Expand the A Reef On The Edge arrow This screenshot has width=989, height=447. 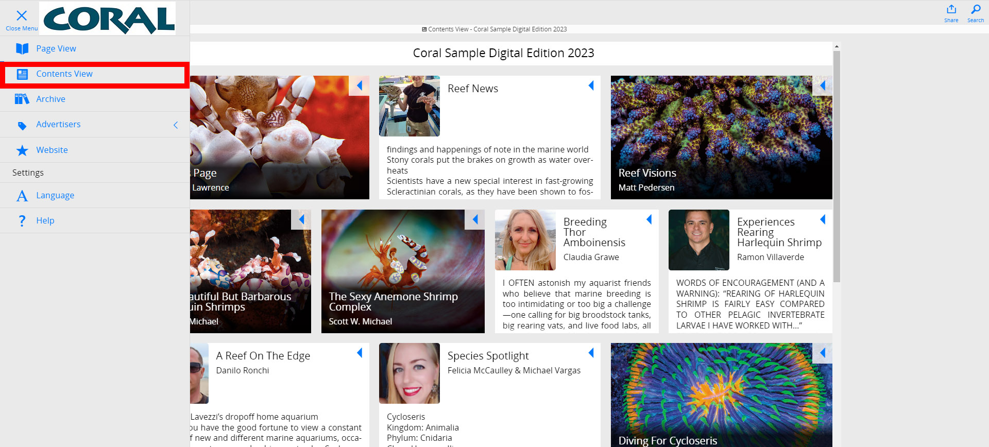(x=360, y=353)
